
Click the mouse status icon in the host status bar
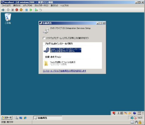click(x=136, y=122)
